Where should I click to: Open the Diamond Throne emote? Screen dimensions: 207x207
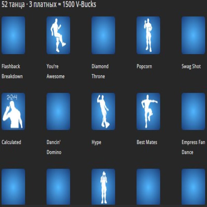tap(103, 35)
